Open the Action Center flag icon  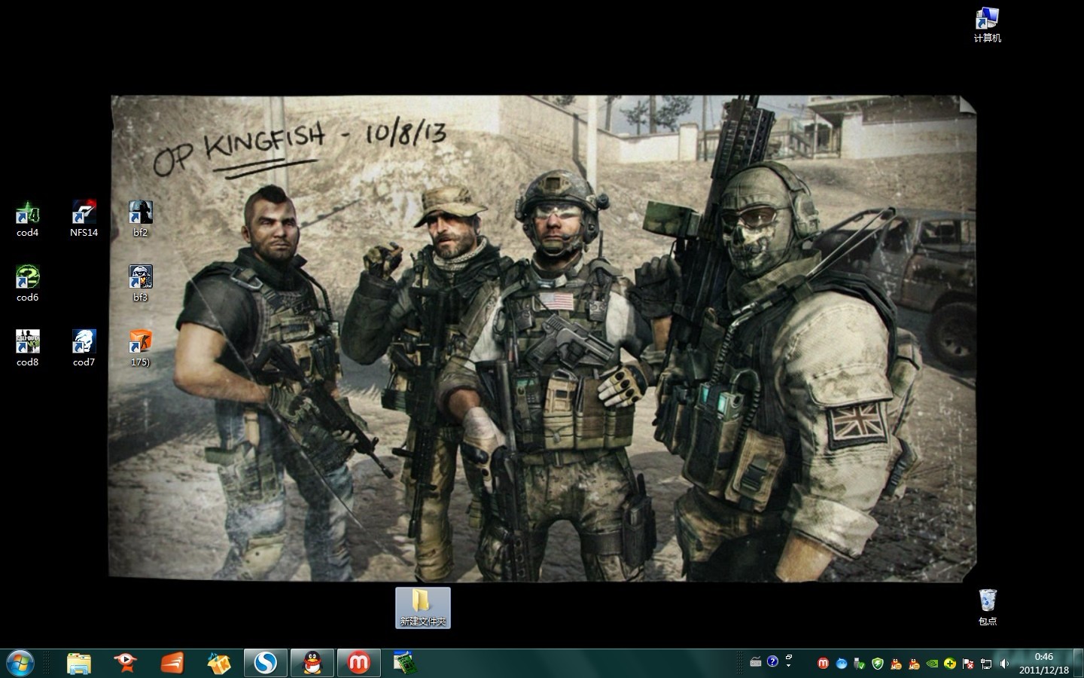pos(968,664)
